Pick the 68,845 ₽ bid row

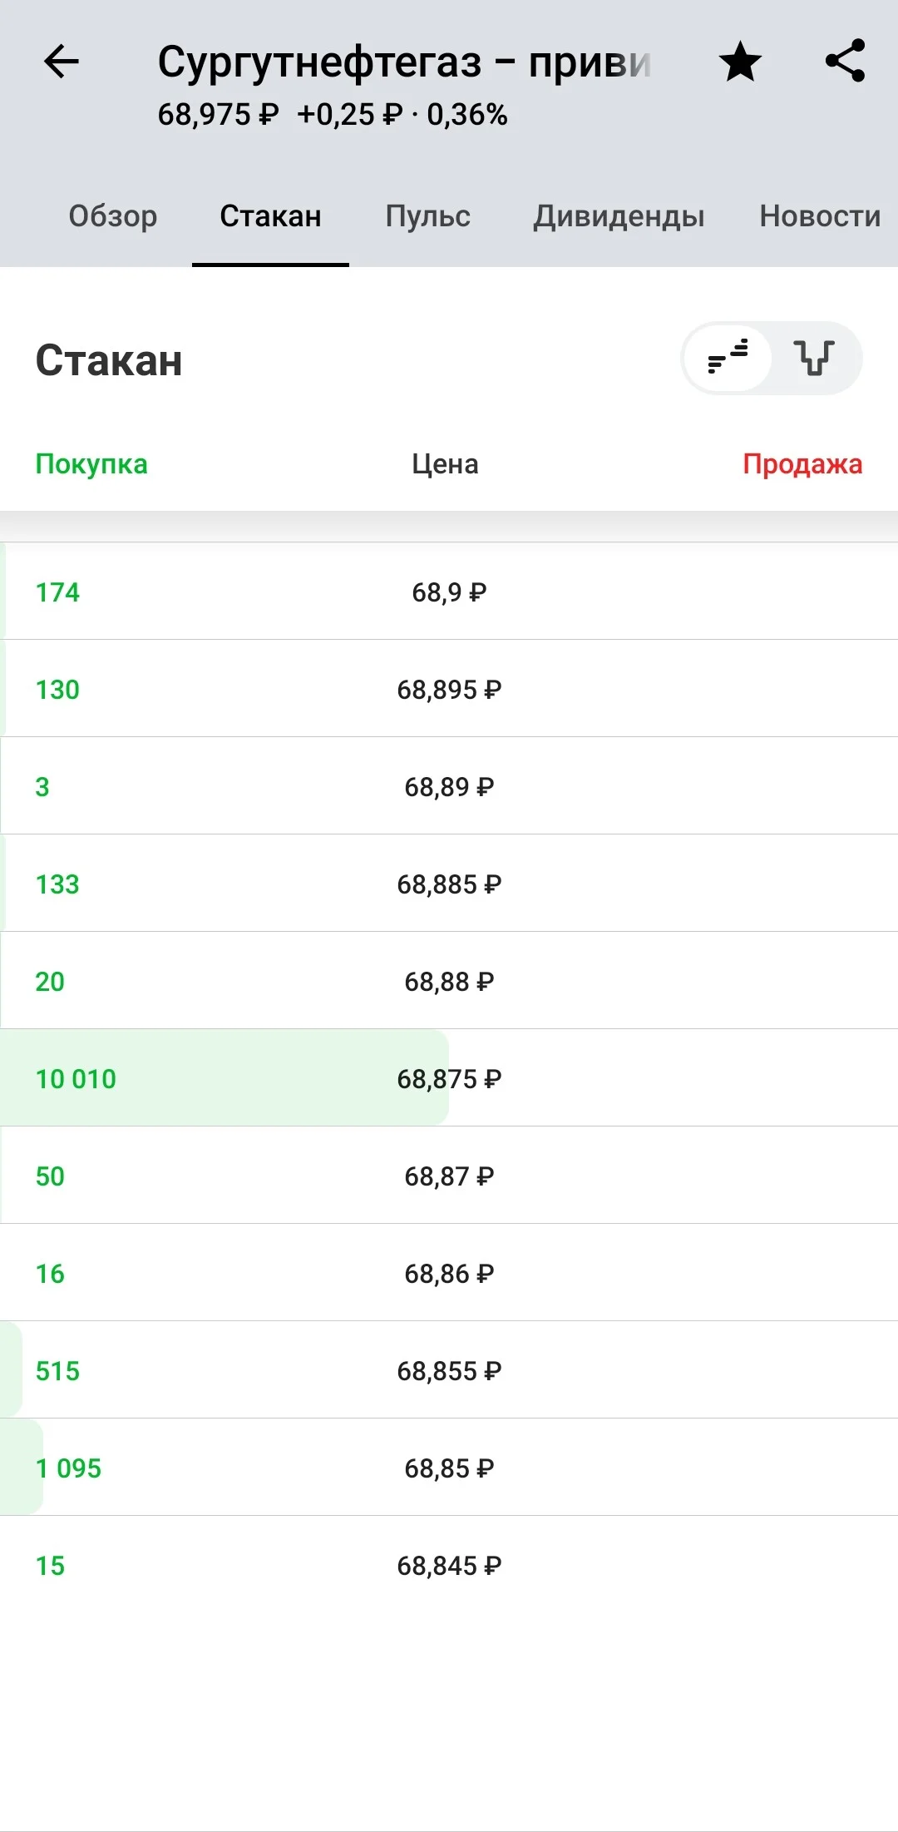coord(449,1565)
